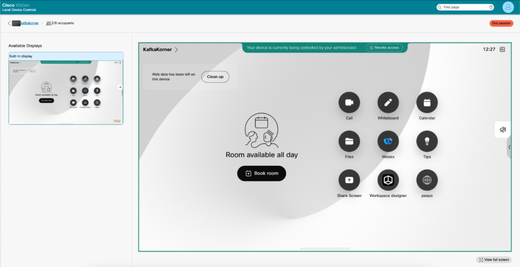
Task: Click the 2/8 occupants text
Action: 63,23
